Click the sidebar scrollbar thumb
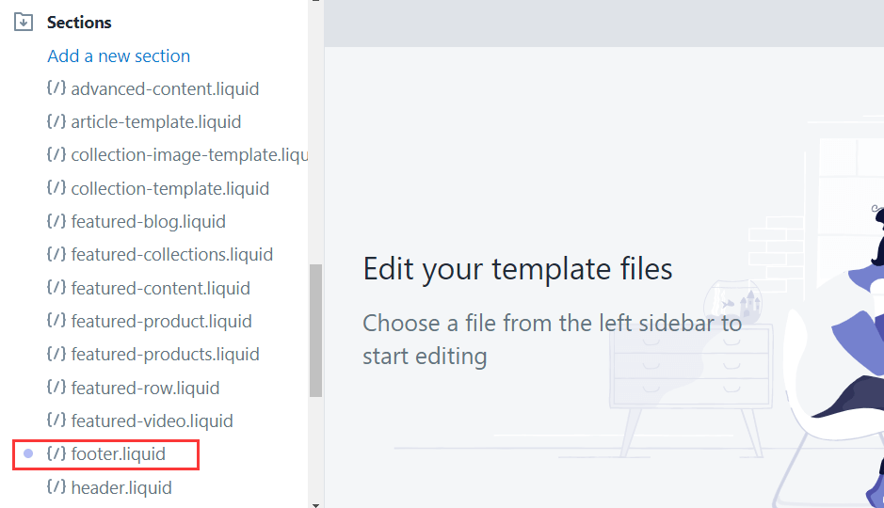 pos(315,330)
